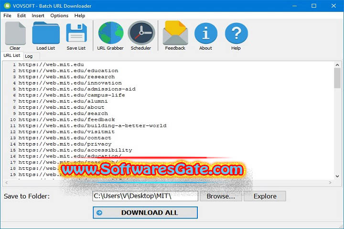Click the vertical scrollbar down arrow
The width and height of the screenshot is (344, 229).
(337, 176)
